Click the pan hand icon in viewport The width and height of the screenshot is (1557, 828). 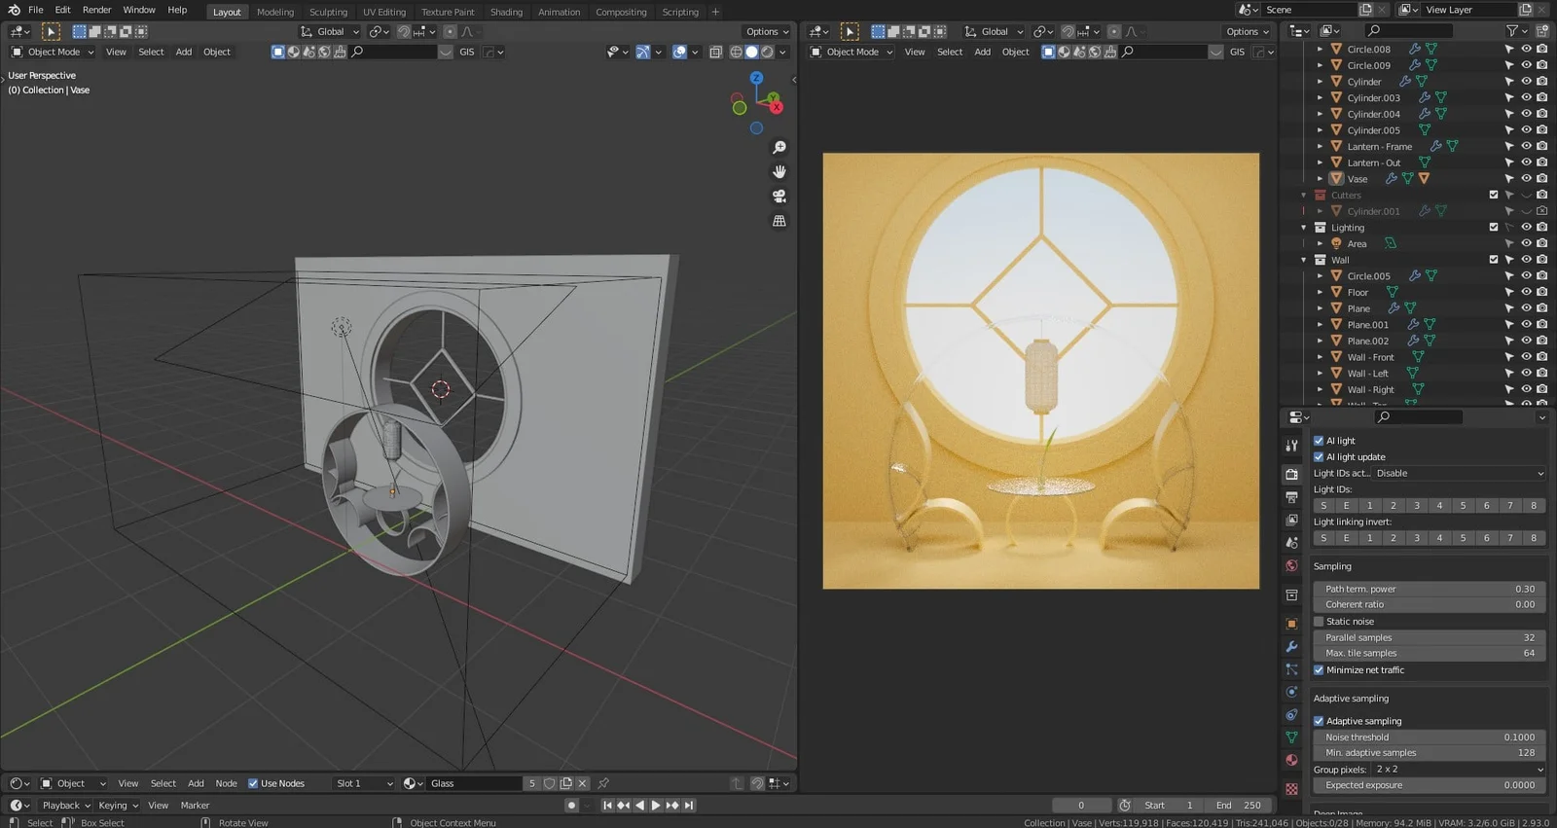(x=778, y=172)
